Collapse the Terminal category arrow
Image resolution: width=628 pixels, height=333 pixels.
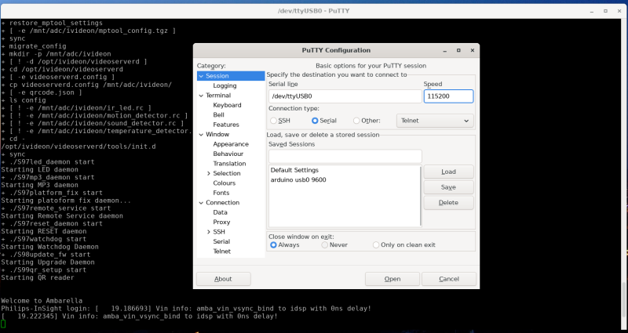coord(201,96)
